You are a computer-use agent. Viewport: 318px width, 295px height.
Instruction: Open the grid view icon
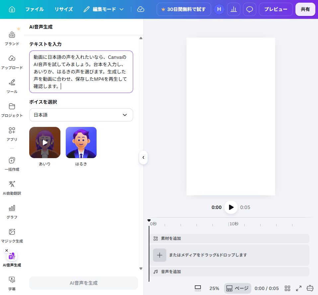[x=287, y=288]
